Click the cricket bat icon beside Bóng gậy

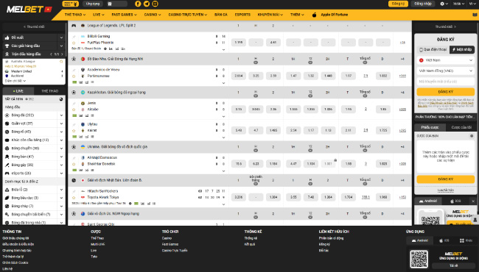pyautogui.click(x=7, y=165)
